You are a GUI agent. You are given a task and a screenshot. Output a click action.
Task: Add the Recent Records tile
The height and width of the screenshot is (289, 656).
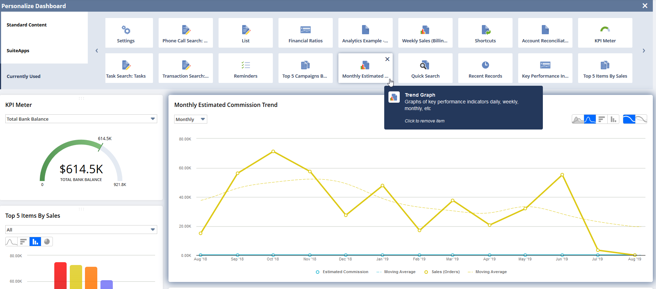coord(485,68)
